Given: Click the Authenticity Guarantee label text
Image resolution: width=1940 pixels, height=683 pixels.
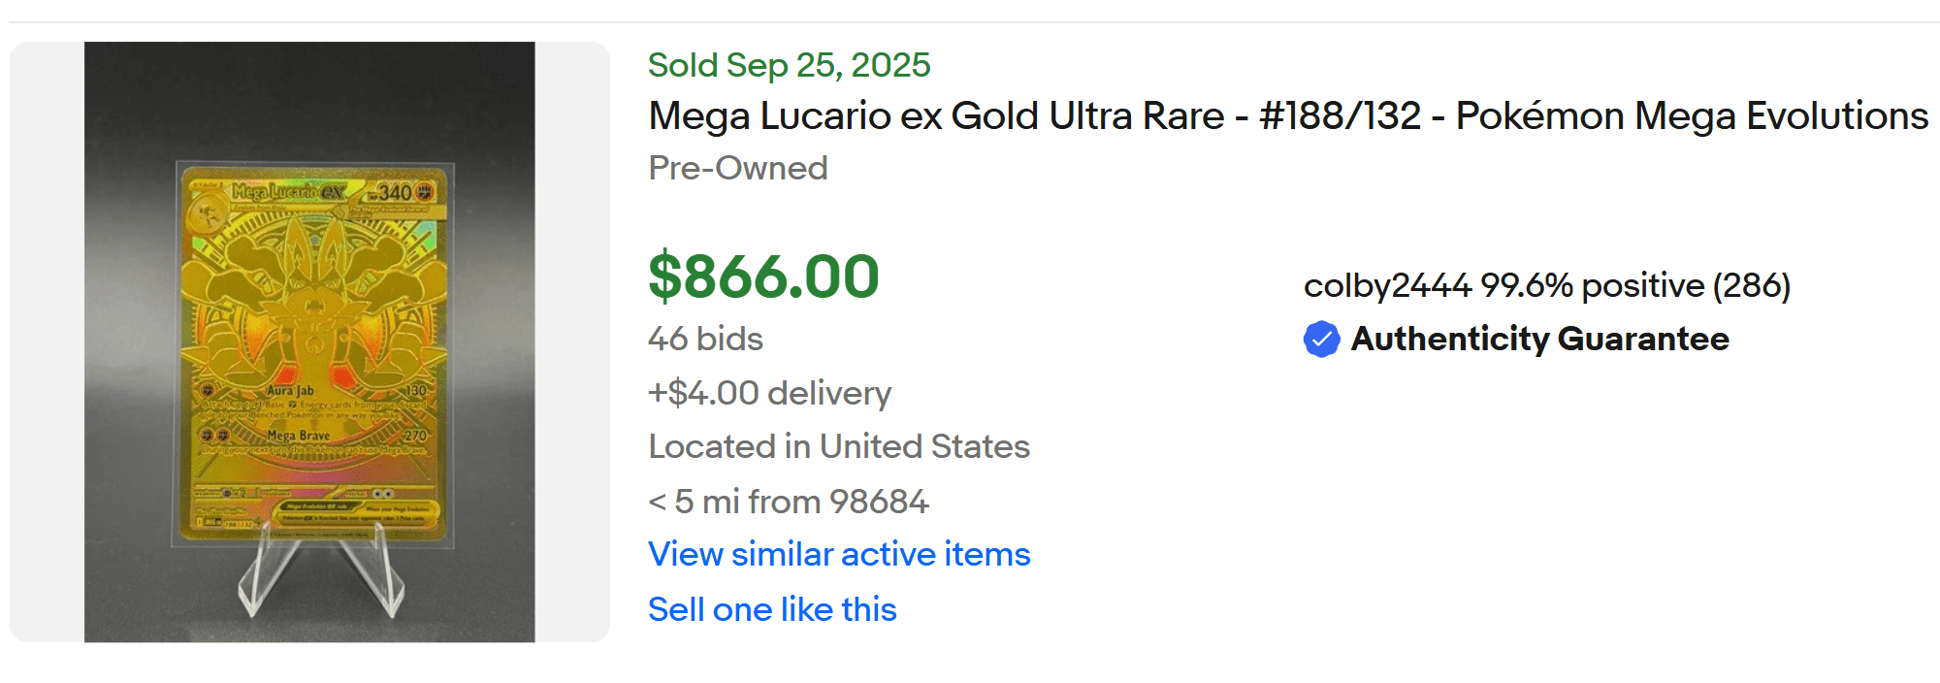Looking at the screenshot, I should click(x=1539, y=340).
